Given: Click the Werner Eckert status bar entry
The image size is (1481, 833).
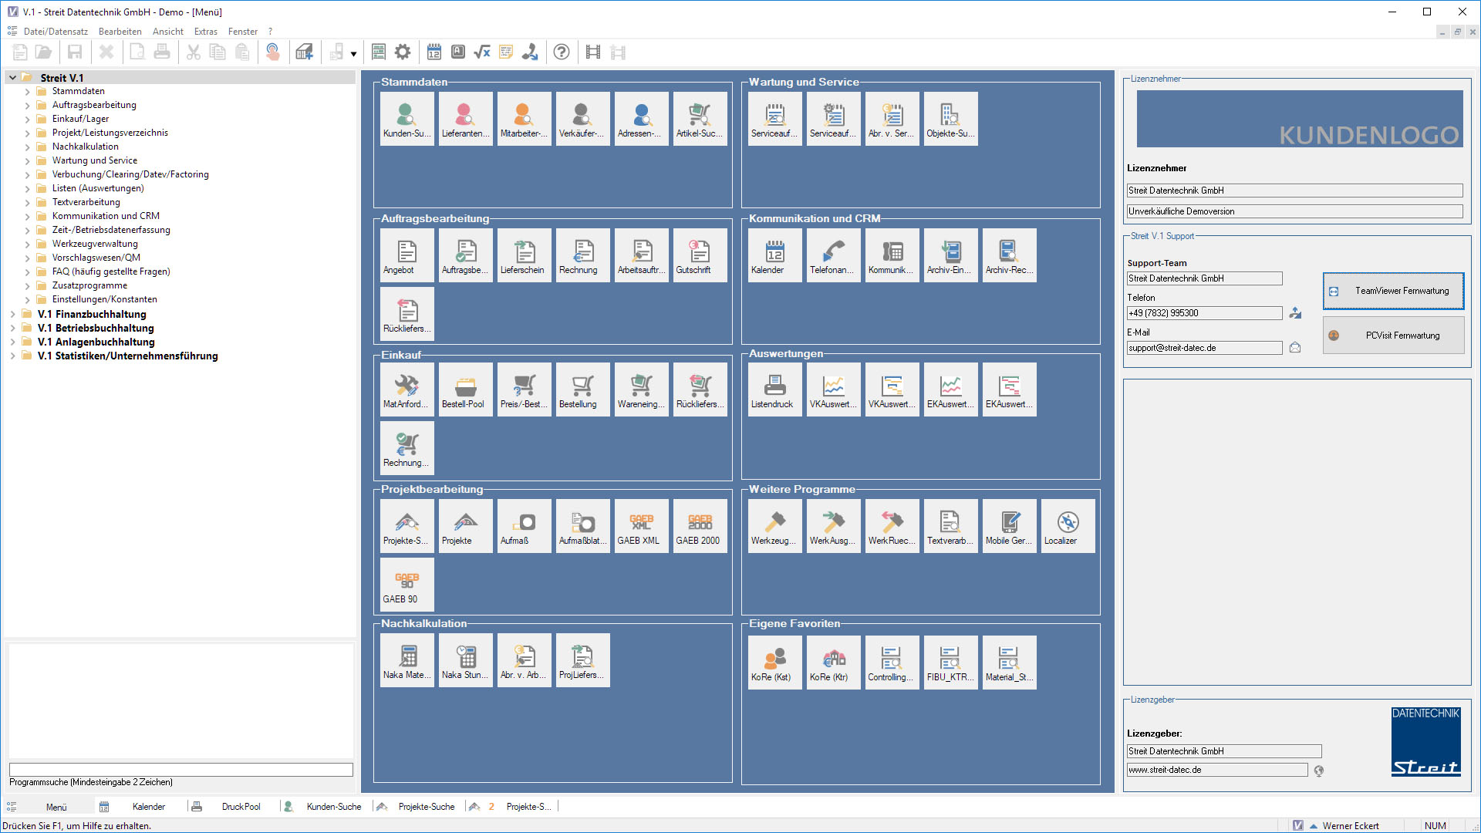Looking at the screenshot, I should click(x=1350, y=825).
